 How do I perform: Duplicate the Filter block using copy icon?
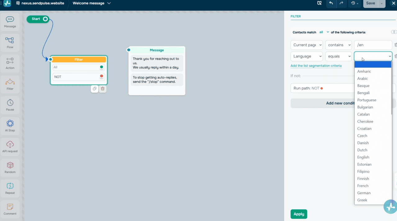(x=95, y=89)
